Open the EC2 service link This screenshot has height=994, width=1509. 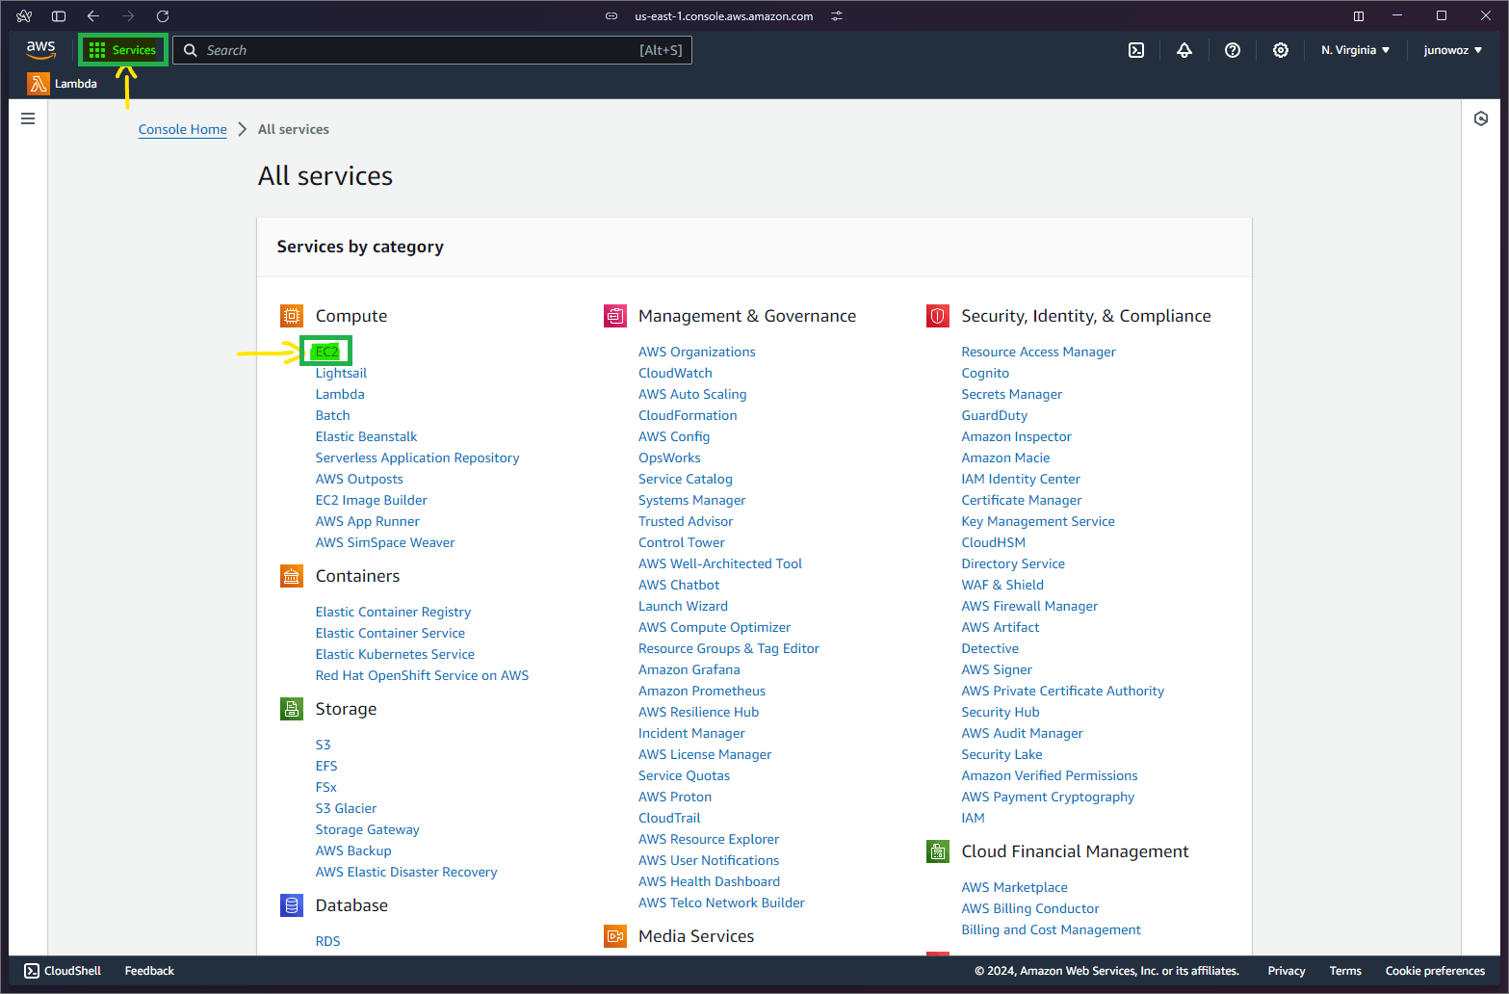coord(325,351)
